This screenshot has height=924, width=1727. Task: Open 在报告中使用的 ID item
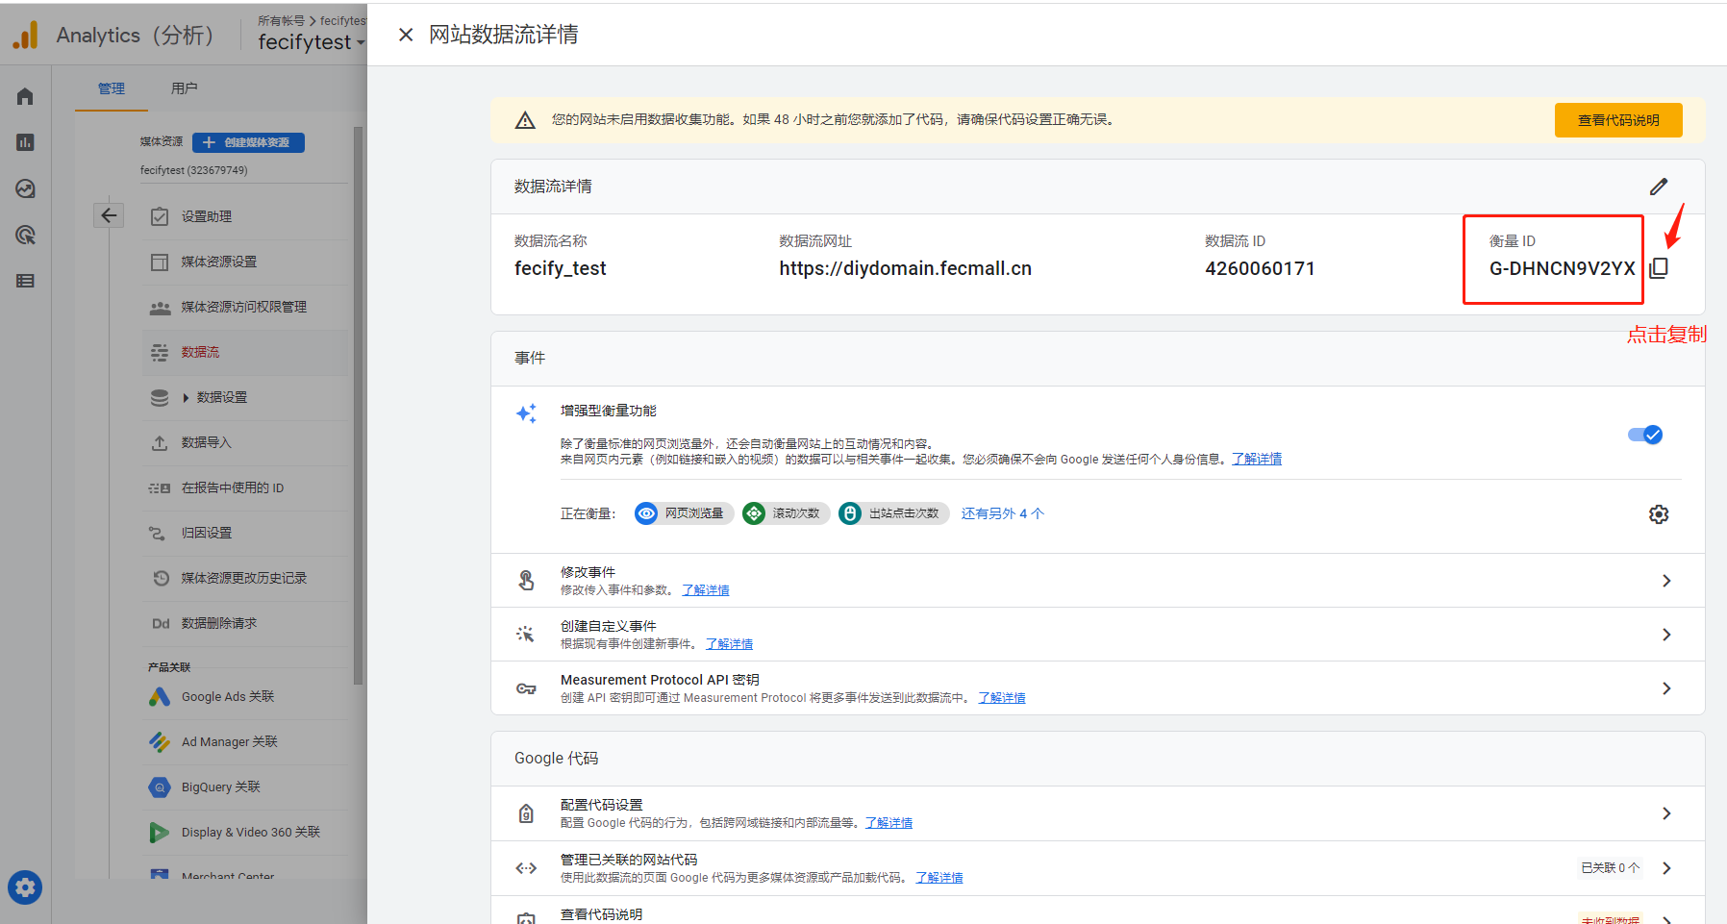click(245, 487)
